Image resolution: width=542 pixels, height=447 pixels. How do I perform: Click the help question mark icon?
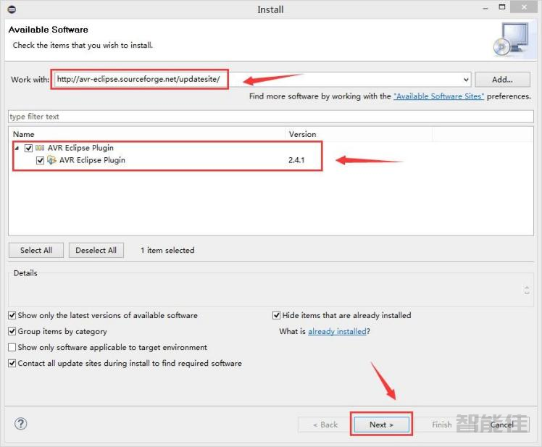pyautogui.click(x=21, y=424)
